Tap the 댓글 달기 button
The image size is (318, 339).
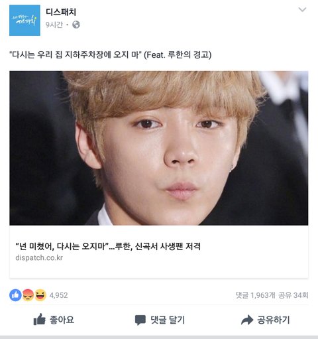pyautogui.click(x=160, y=320)
